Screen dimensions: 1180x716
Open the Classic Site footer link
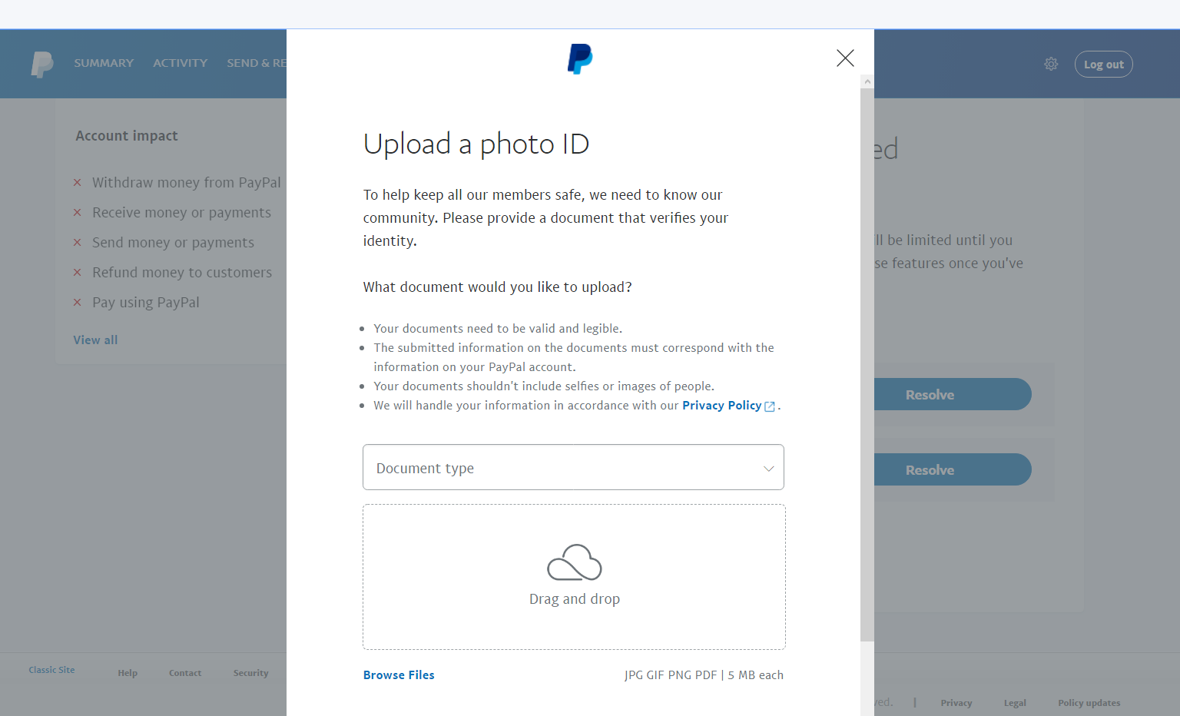click(51, 670)
